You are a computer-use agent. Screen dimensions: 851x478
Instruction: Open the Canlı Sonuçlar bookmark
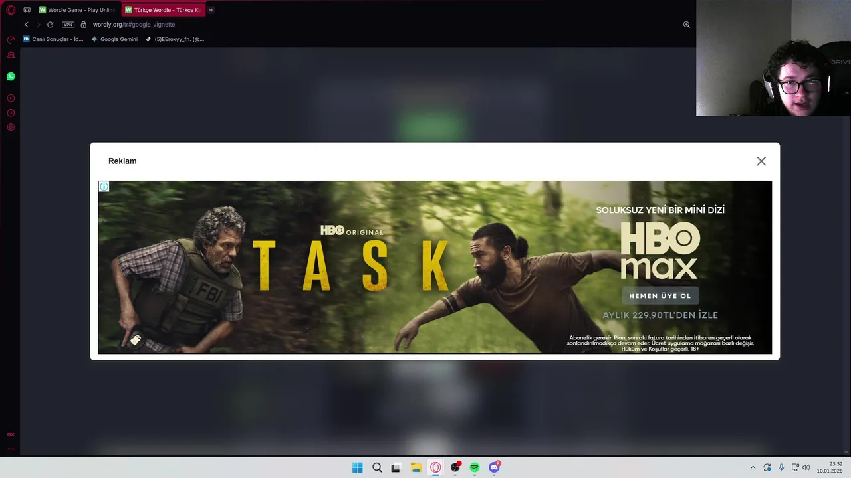53,39
